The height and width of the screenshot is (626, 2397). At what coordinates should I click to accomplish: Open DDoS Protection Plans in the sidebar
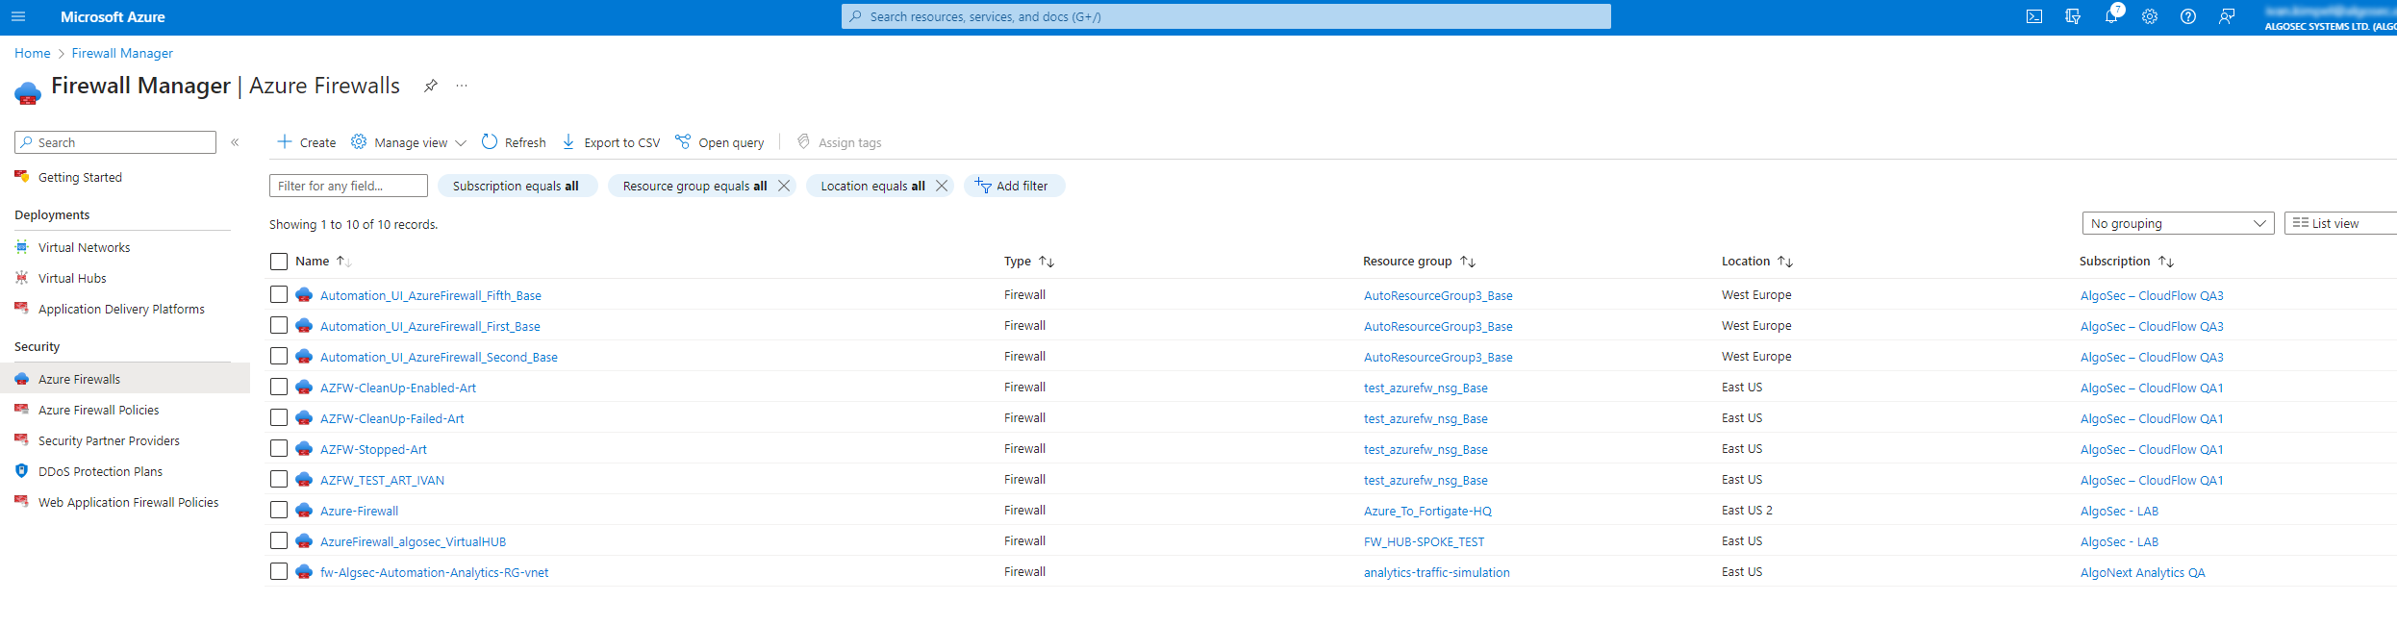pos(100,471)
